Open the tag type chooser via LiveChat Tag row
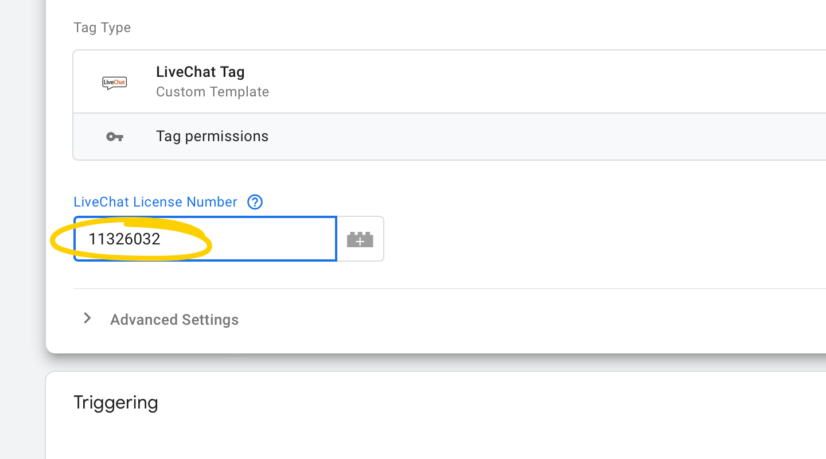Image resolution: width=826 pixels, height=459 pixels. (449, 82)
